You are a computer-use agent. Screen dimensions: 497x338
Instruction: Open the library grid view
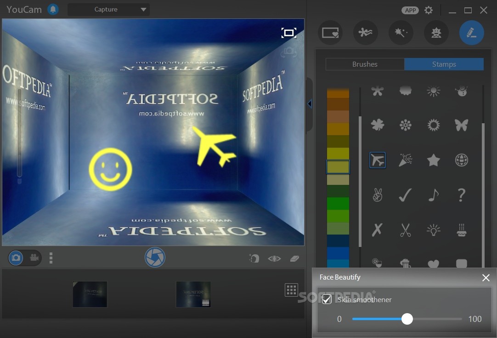pyautogui.click(x=291, y=290)
